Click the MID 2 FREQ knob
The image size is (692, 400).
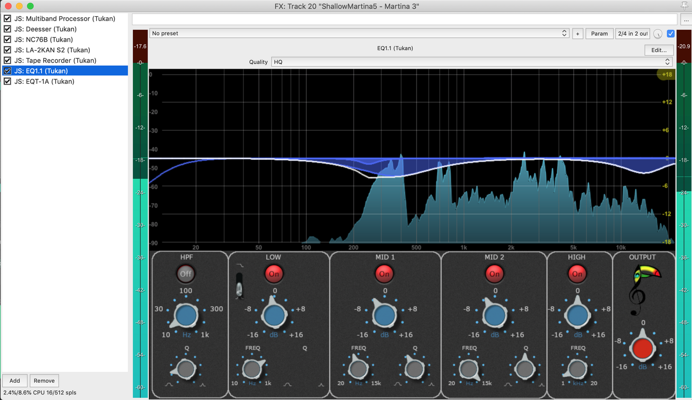pyautogui.click(x=468, y=369)
